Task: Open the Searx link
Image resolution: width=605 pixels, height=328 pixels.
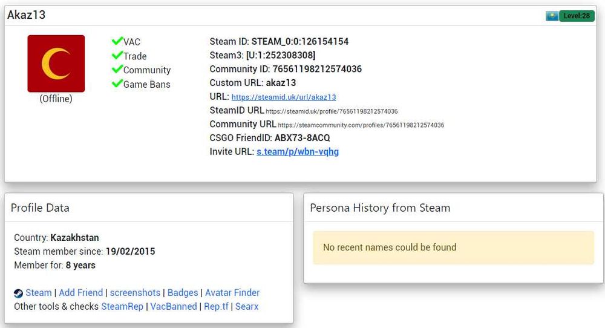Action: pyautogui.click(x=247, y=306)
